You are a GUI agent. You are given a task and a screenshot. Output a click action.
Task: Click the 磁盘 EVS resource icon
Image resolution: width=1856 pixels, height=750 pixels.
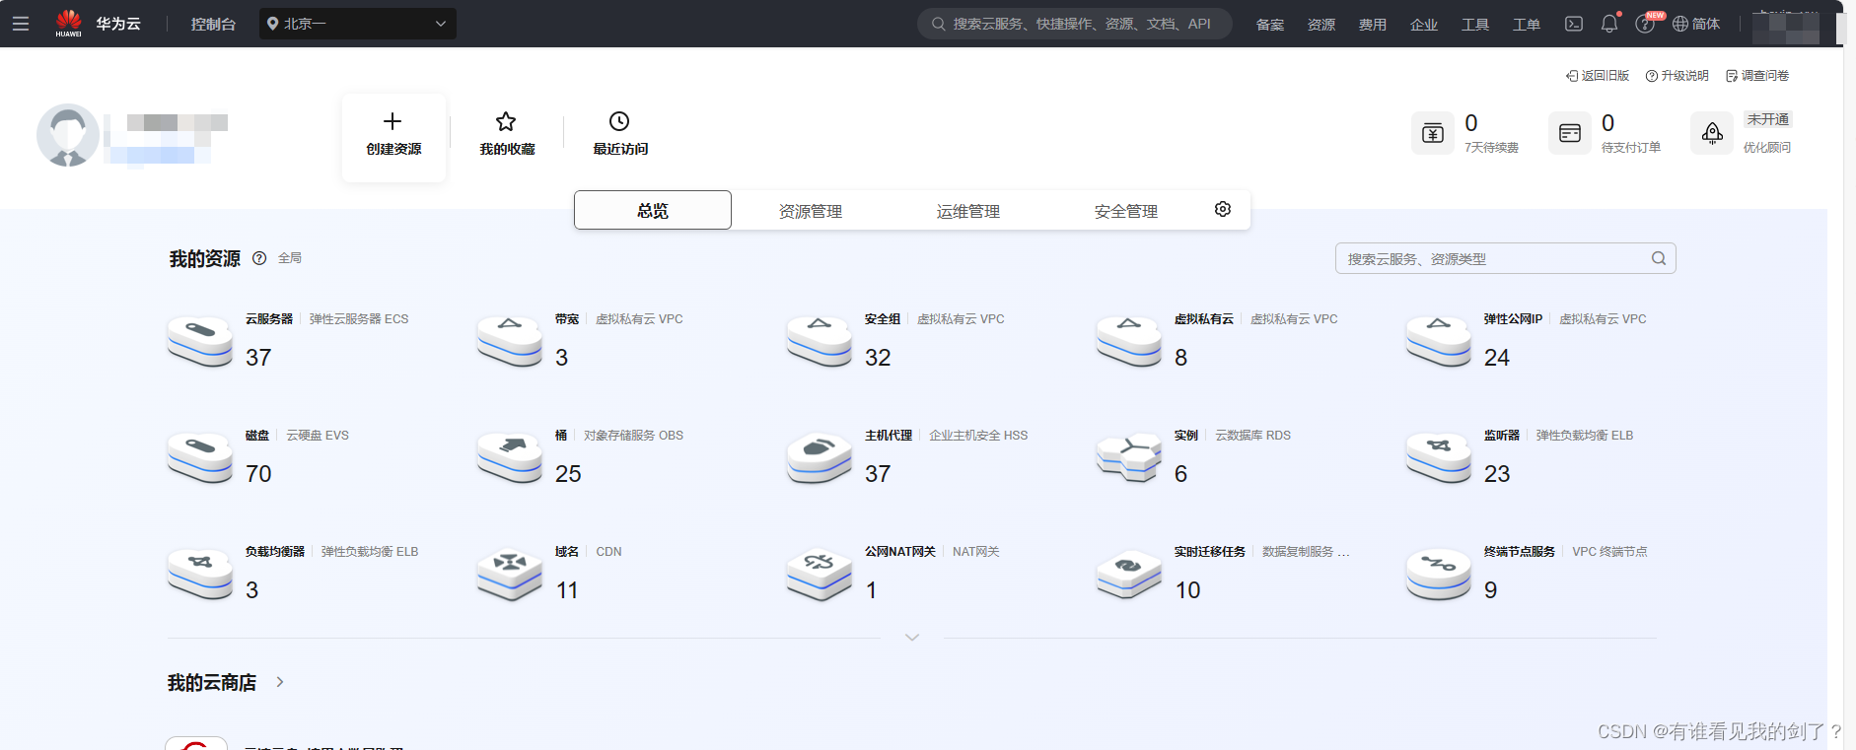[200, 457]
